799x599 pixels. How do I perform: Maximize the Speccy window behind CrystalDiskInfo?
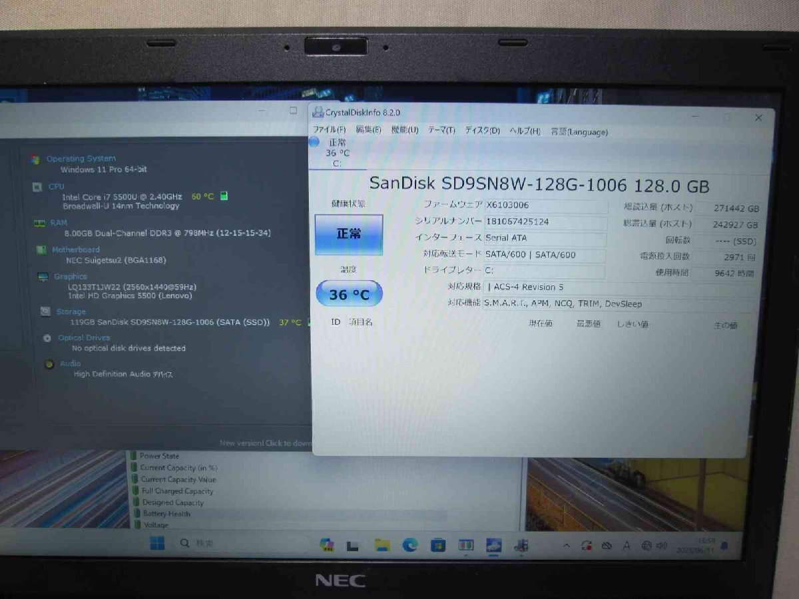point(293,110)
